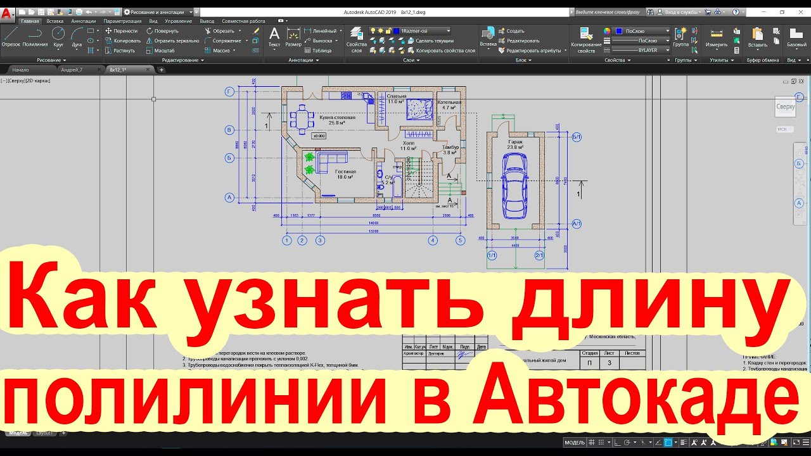Expand the Редактирование panel
The height and width of the screenshot is (456, 811).
[x=182, y=60]
